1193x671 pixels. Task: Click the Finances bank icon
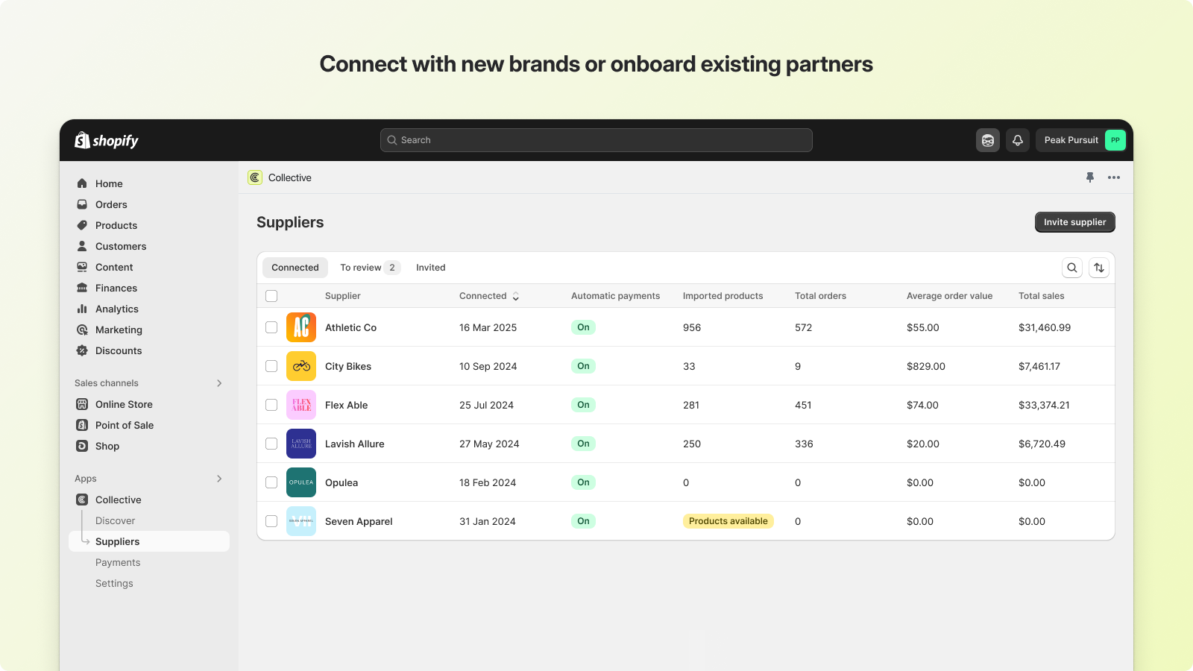pos(82,288)
